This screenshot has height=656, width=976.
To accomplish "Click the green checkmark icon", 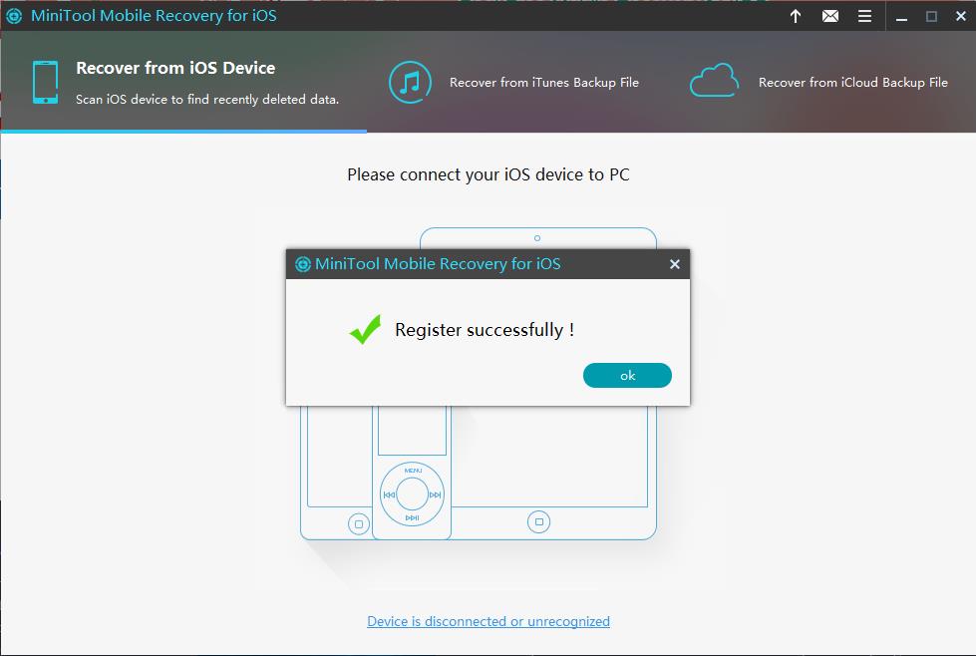I will coord(366,329).
